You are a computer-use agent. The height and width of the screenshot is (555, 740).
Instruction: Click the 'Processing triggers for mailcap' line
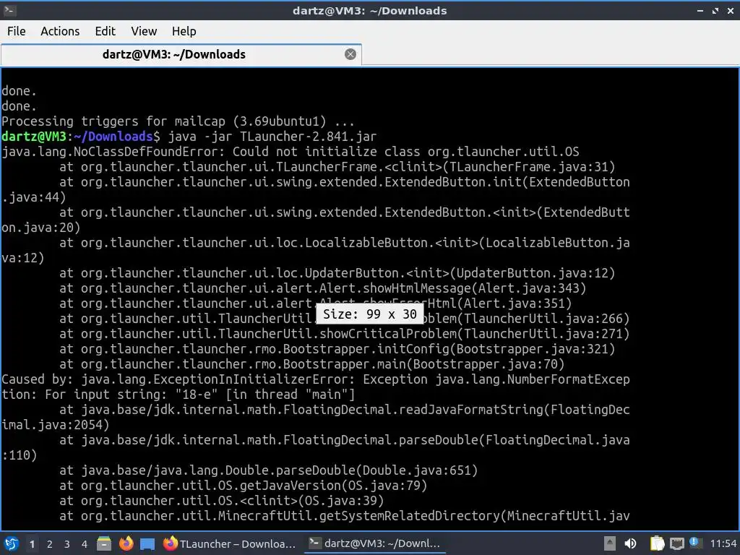pos(178,121)
